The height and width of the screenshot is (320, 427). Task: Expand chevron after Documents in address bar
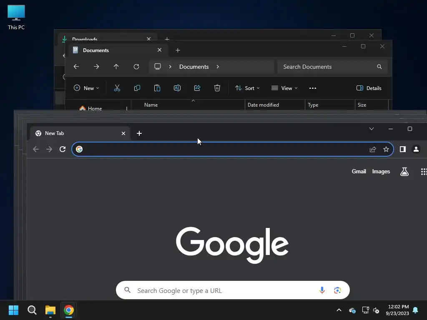click(x=218, y=67)
